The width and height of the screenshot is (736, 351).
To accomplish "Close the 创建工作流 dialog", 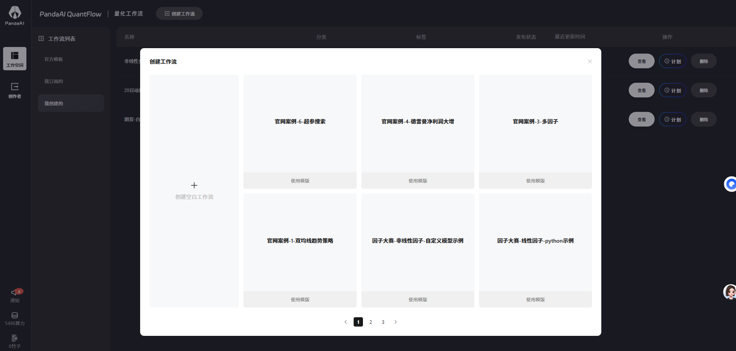I will [590, 61].
